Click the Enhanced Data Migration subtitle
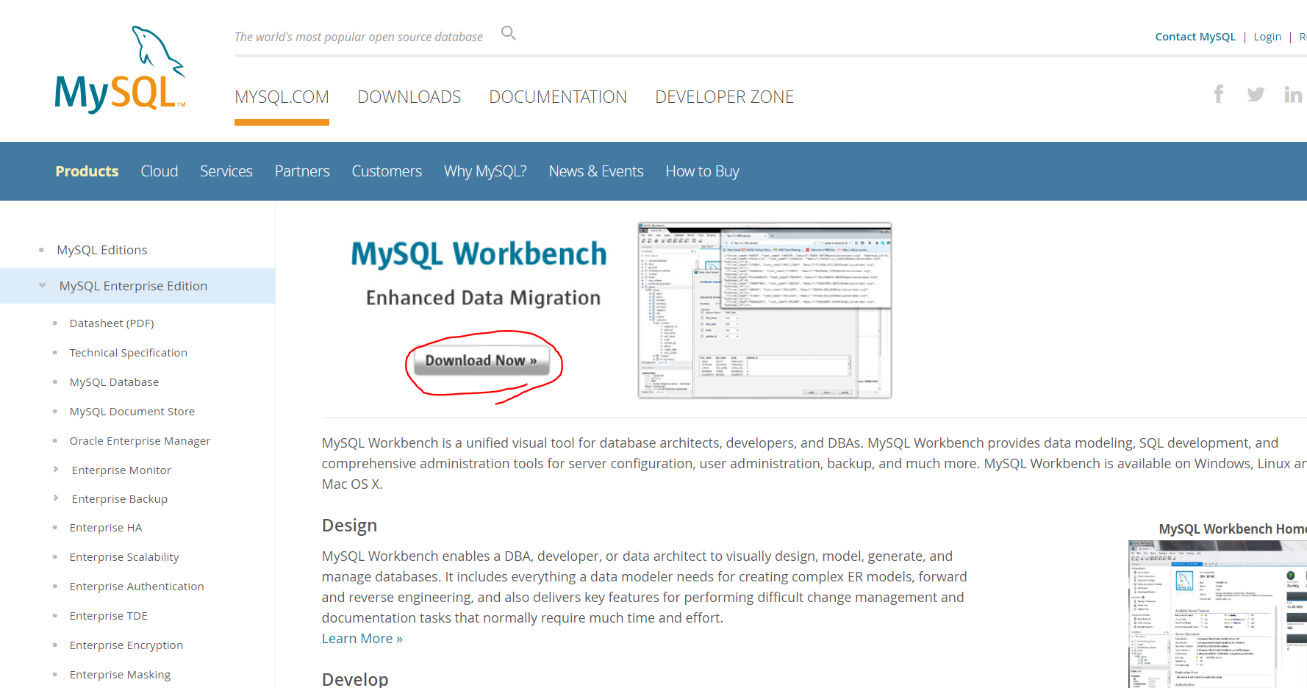 pos(483,298)
